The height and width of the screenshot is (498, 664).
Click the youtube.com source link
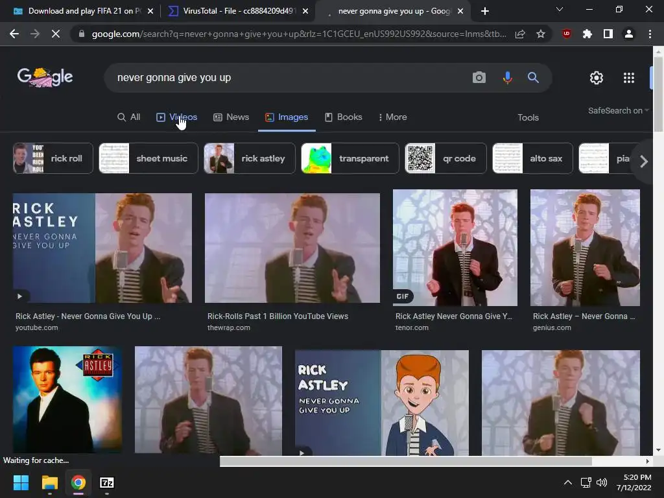point(37,327)
